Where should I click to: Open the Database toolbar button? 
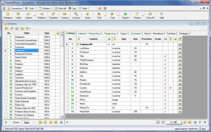(8, 16)
